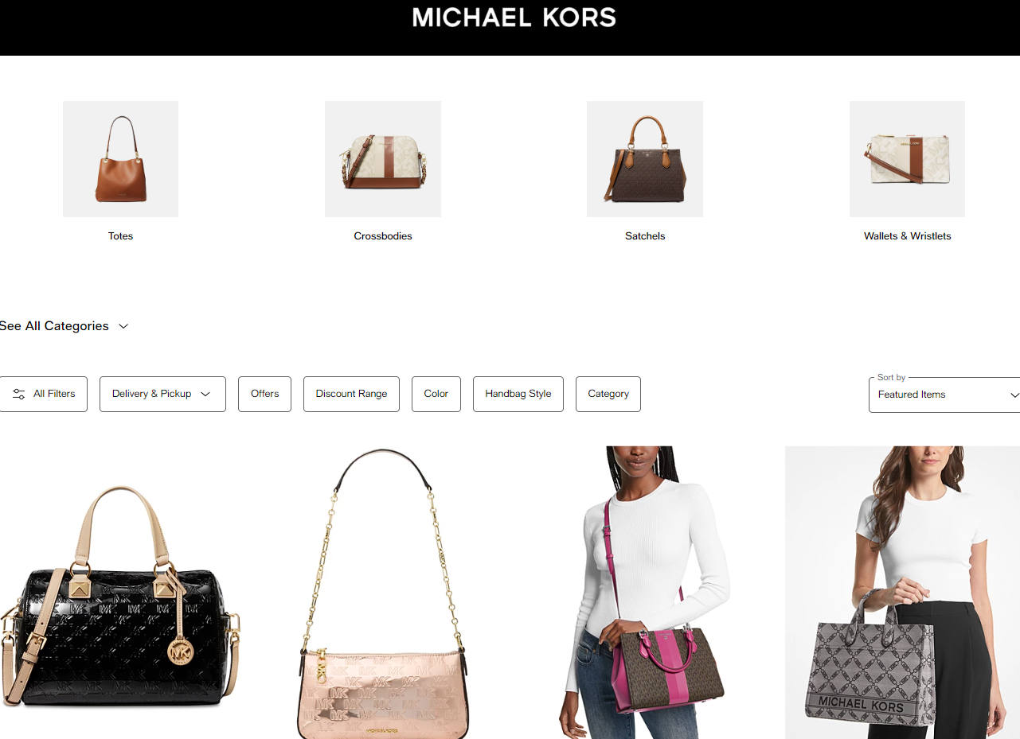Viewport: 1020px width, 739px height.
Task: Open the Delivery & Pickup dropdown
Action: (x=162, y=394)
